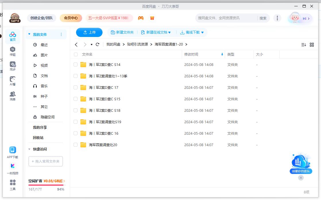Toggle the select-all checkbox in the header
321x200 pixels.
coord(76,54)
